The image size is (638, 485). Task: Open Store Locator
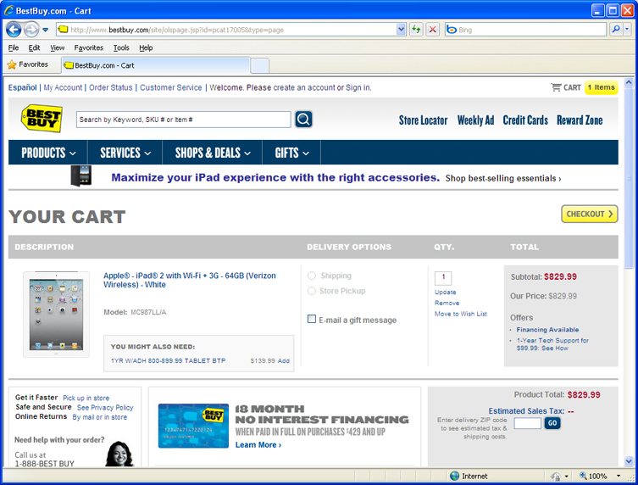point(423,120)
